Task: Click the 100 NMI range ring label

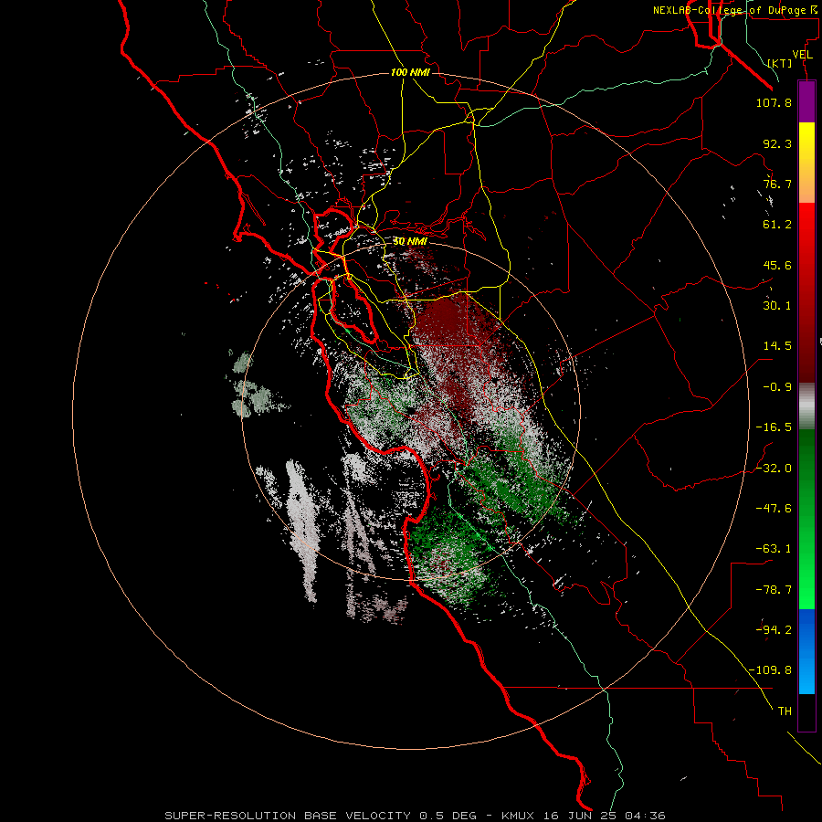Action: click(x=410, y=72)
